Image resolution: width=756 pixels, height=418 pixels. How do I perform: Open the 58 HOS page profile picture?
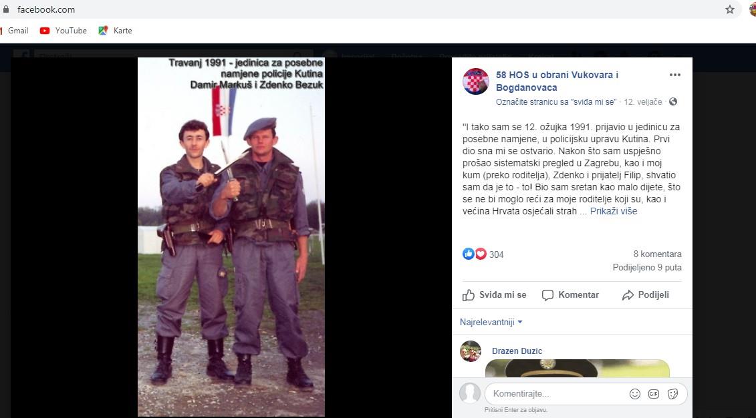476,81
